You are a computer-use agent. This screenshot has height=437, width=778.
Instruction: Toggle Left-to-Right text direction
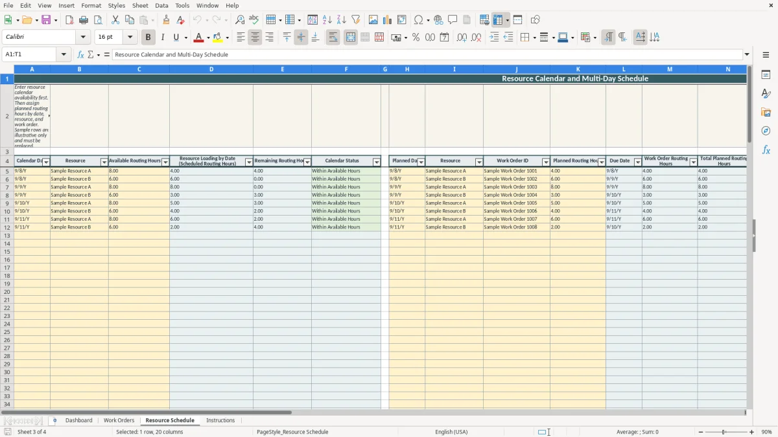tap(608, 38)
